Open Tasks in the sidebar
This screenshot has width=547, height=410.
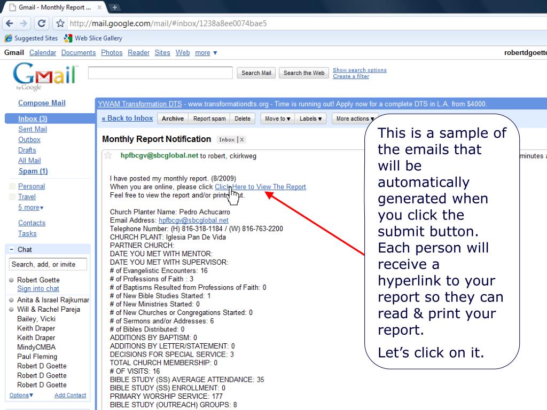pyautogui.click(x=27, y=234)
